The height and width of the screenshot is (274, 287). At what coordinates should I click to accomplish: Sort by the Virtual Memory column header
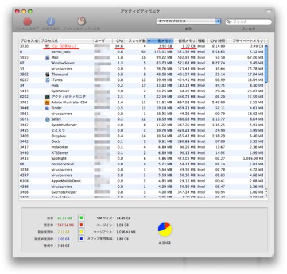[185, 41]
